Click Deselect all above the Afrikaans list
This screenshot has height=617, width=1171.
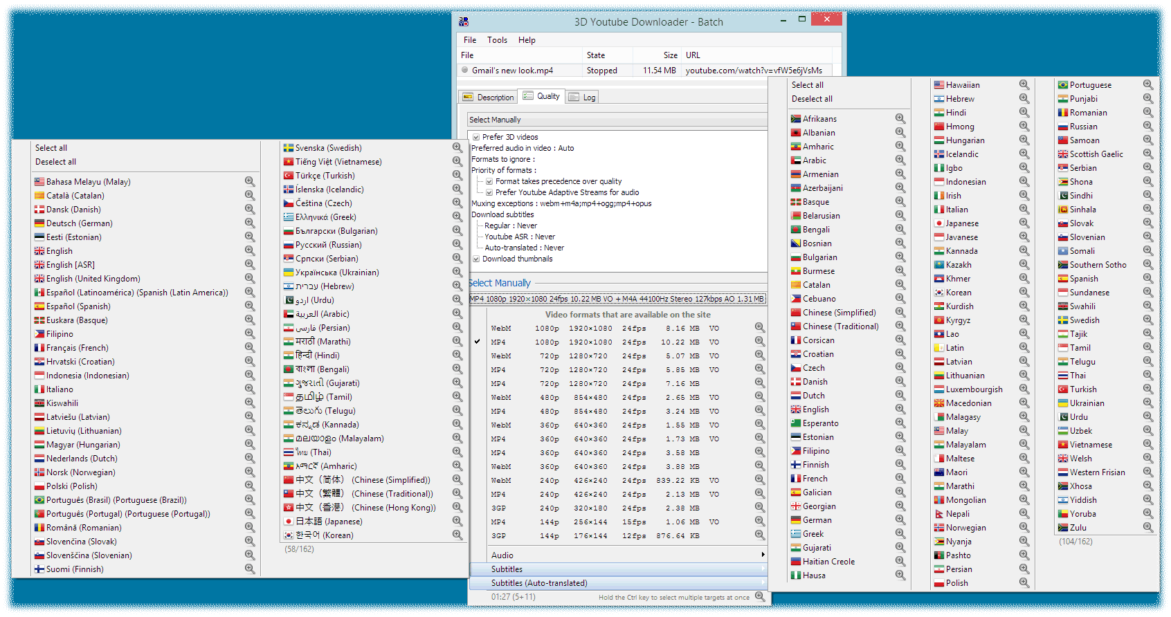point(813,99)
